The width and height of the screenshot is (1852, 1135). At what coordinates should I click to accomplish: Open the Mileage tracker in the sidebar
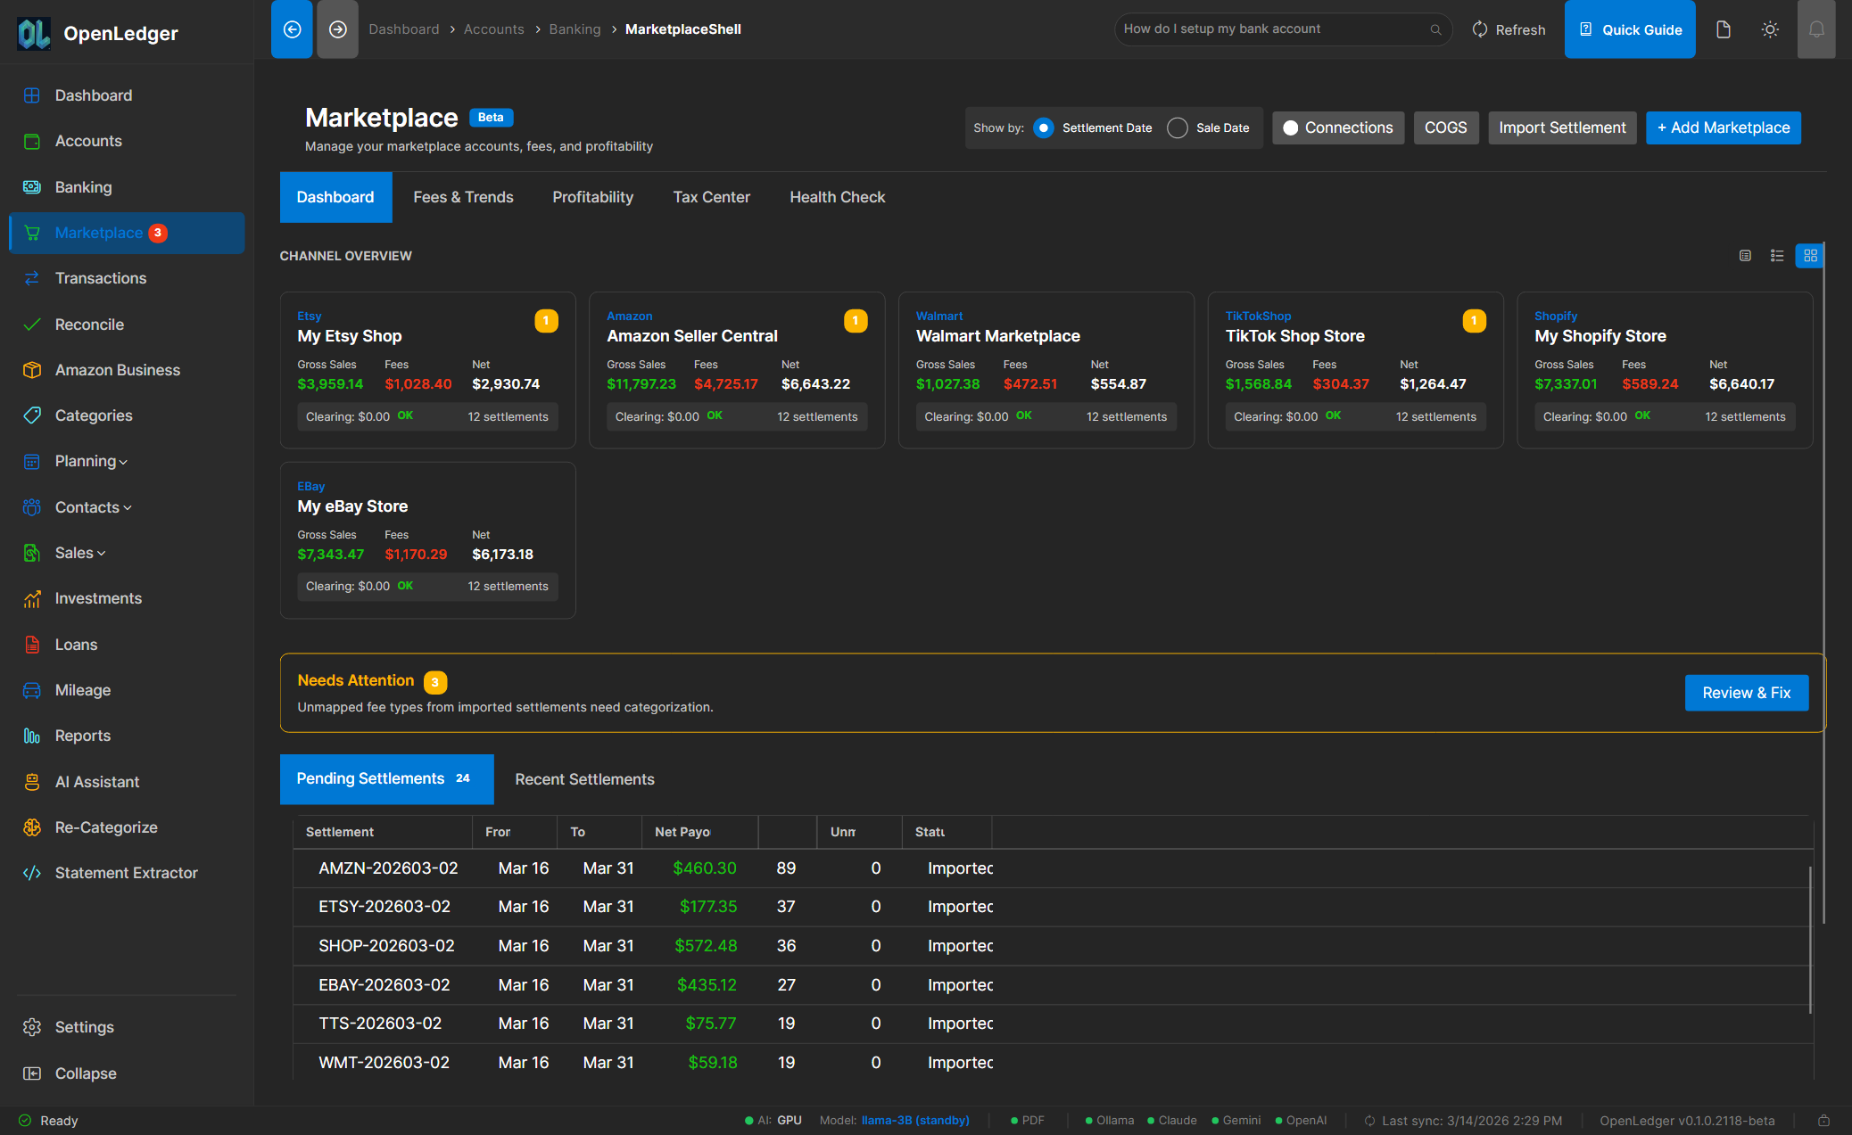click(x=83, y=690)
